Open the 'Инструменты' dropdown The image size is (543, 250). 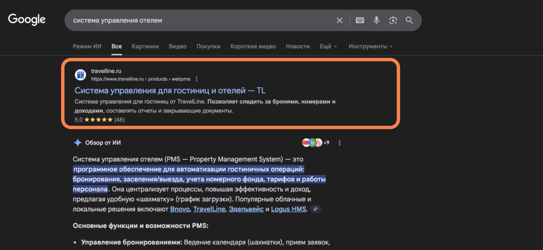coord(371,46)
